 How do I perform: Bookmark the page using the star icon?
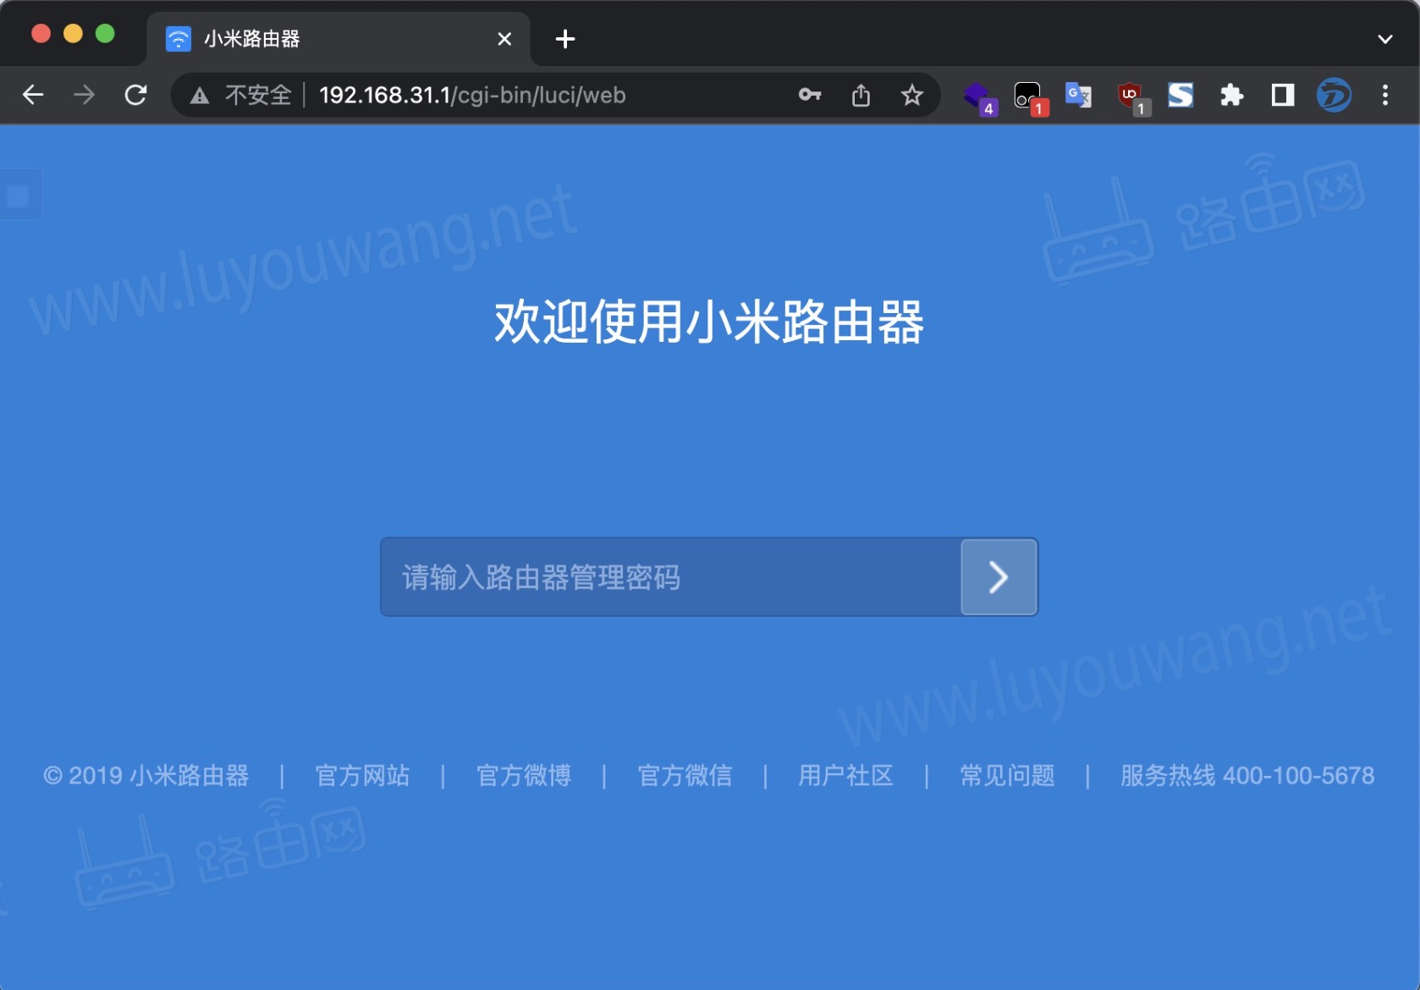[x=913, y=96]
